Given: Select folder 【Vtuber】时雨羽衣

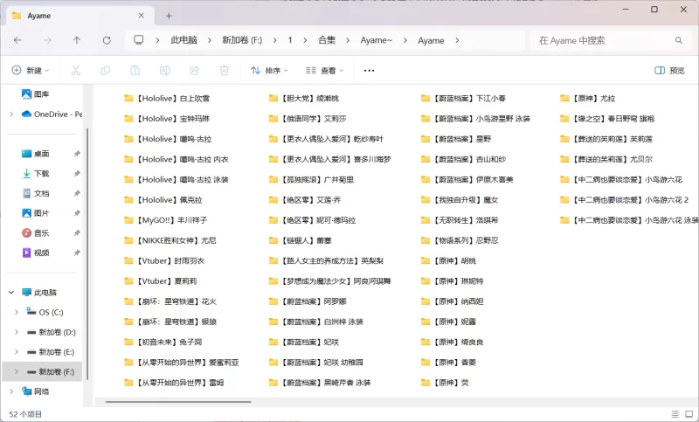Looking at the screenshot, I should 164,260.
